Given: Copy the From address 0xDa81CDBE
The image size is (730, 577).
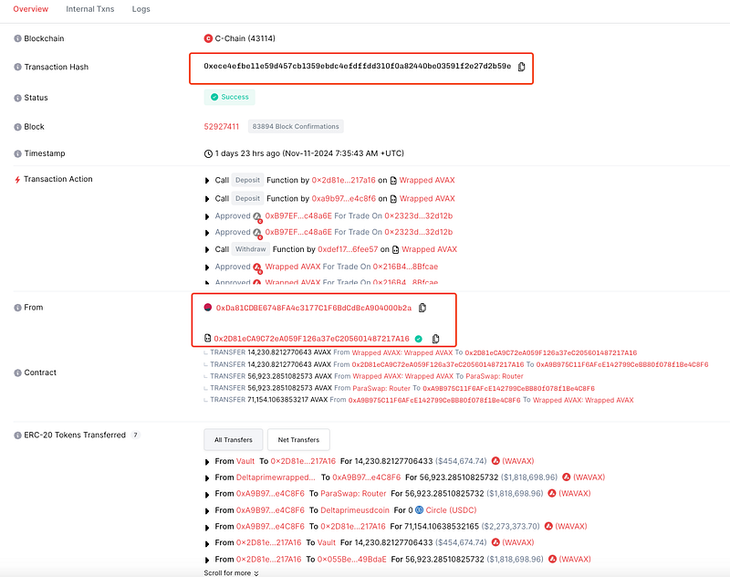Looking at the screenshot, I should tap(422, 308).
